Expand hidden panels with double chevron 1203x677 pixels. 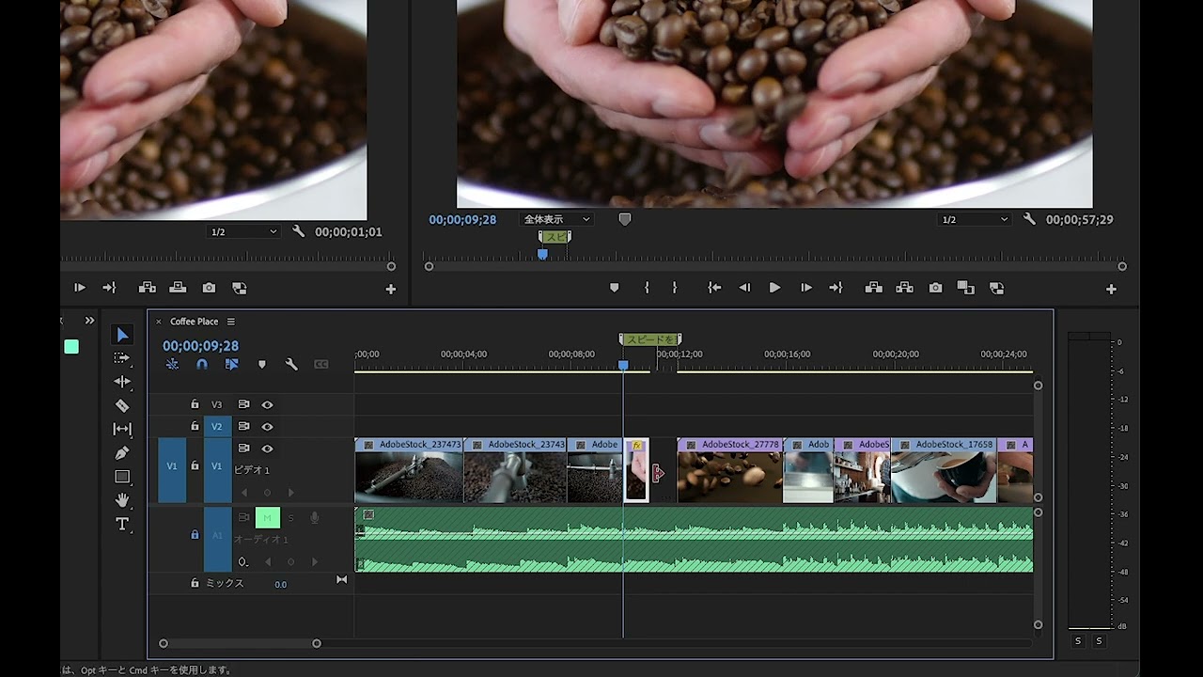89,321
